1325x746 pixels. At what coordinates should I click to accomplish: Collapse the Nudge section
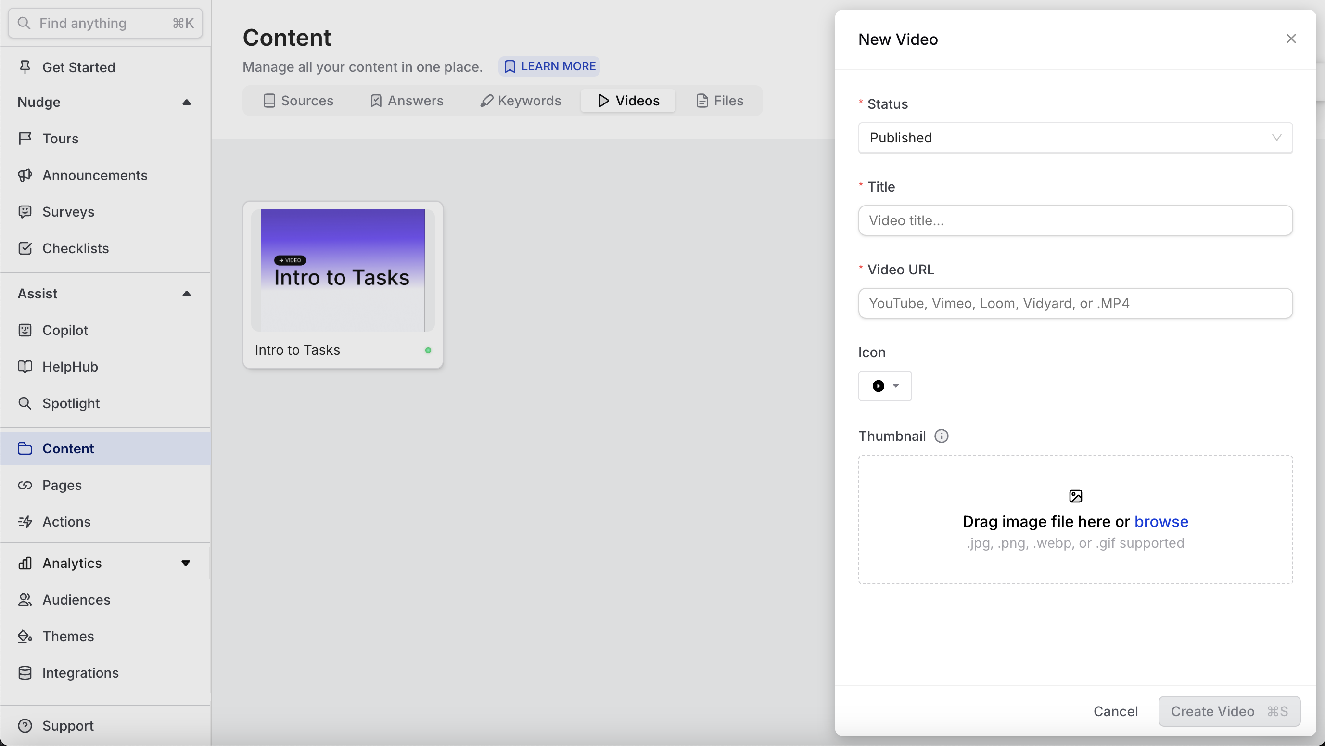(x=187, y=102)
